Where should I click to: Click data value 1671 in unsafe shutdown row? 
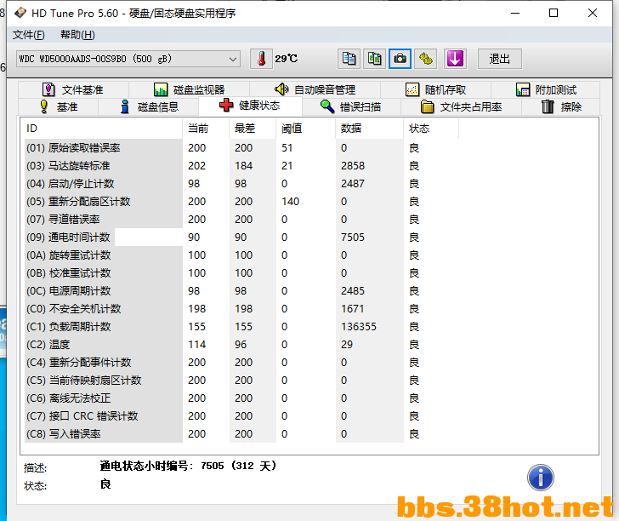click(353, 309)
